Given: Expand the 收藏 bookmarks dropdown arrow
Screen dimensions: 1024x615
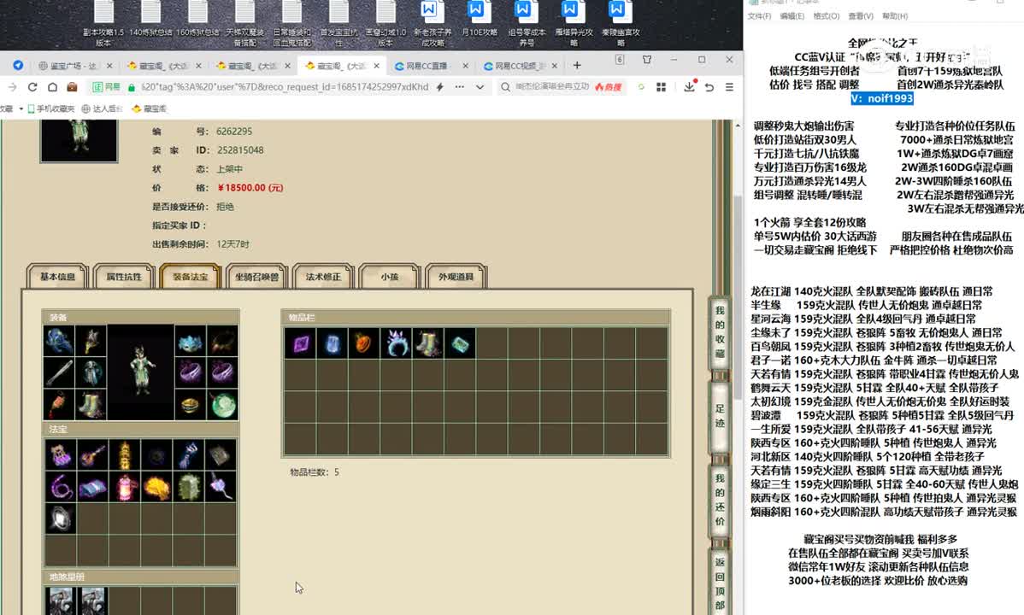Looking at the screenshot, I should (x=21, y=109).
